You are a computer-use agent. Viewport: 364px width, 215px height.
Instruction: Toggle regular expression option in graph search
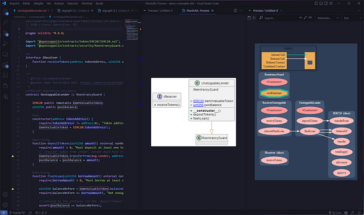[x=305, y=18]
